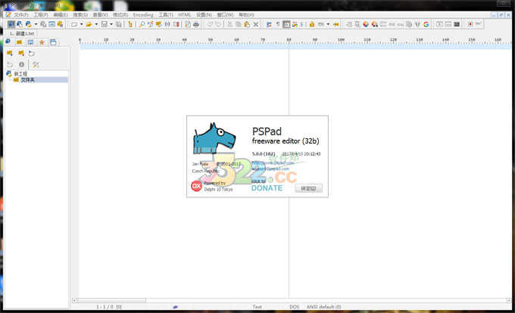Click the redo arrow icon
Image resolution: width=515 pixels, height=313 pixels.
coord(218,24)
